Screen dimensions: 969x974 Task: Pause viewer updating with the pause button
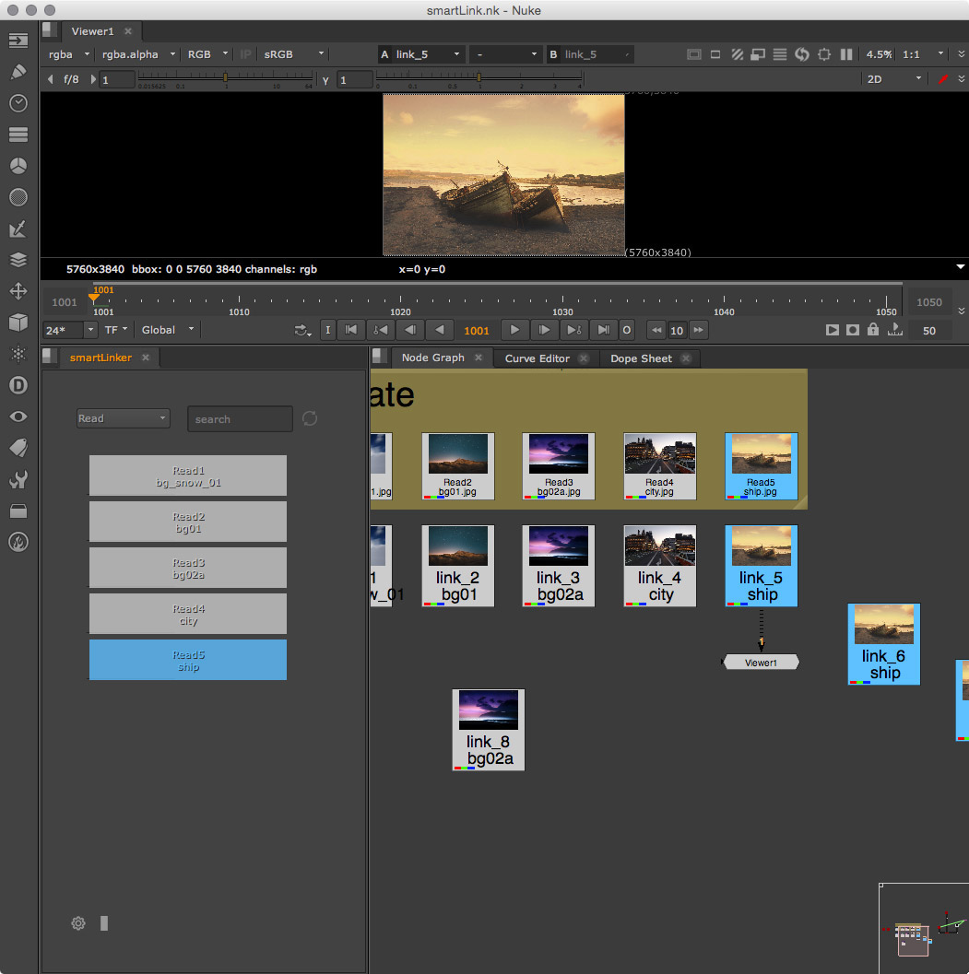pyautogui.click(x=846, y=54)
